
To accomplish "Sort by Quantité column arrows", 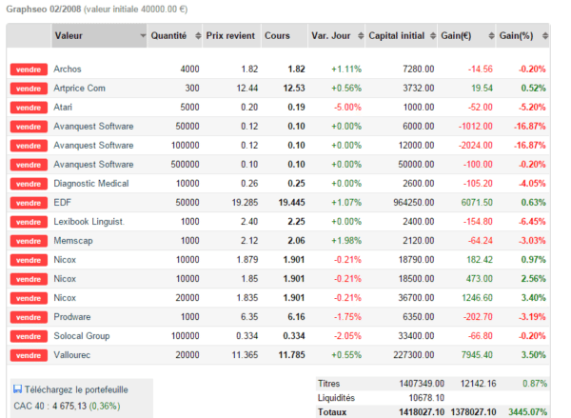I will 198,36.
